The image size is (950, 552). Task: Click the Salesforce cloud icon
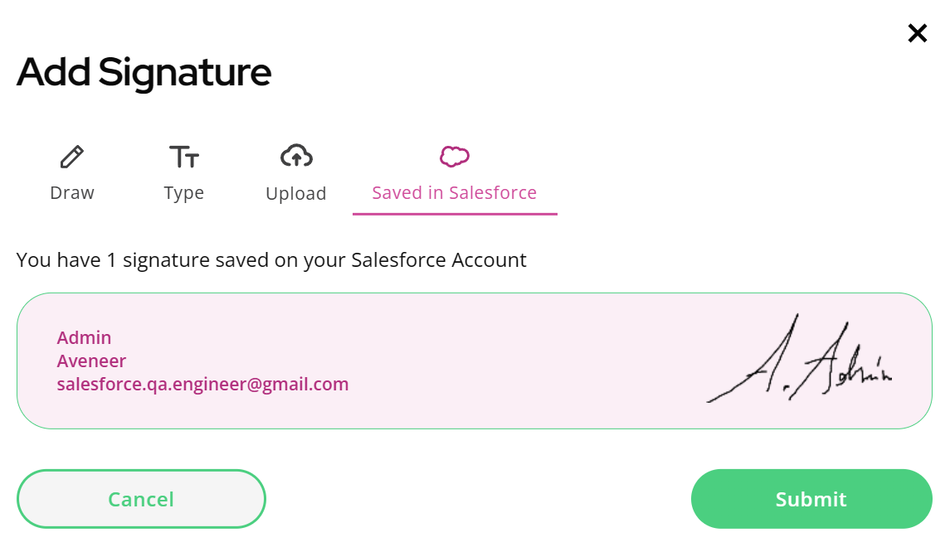pos(455,156)
